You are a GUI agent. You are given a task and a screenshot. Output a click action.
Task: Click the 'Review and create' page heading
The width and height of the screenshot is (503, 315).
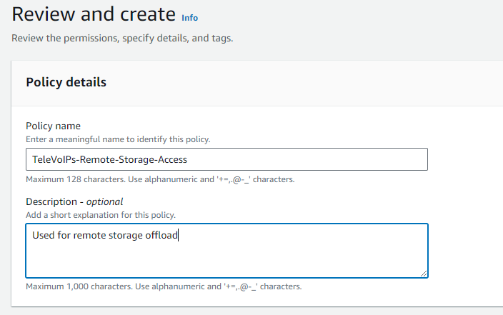[x=94, y=14]
